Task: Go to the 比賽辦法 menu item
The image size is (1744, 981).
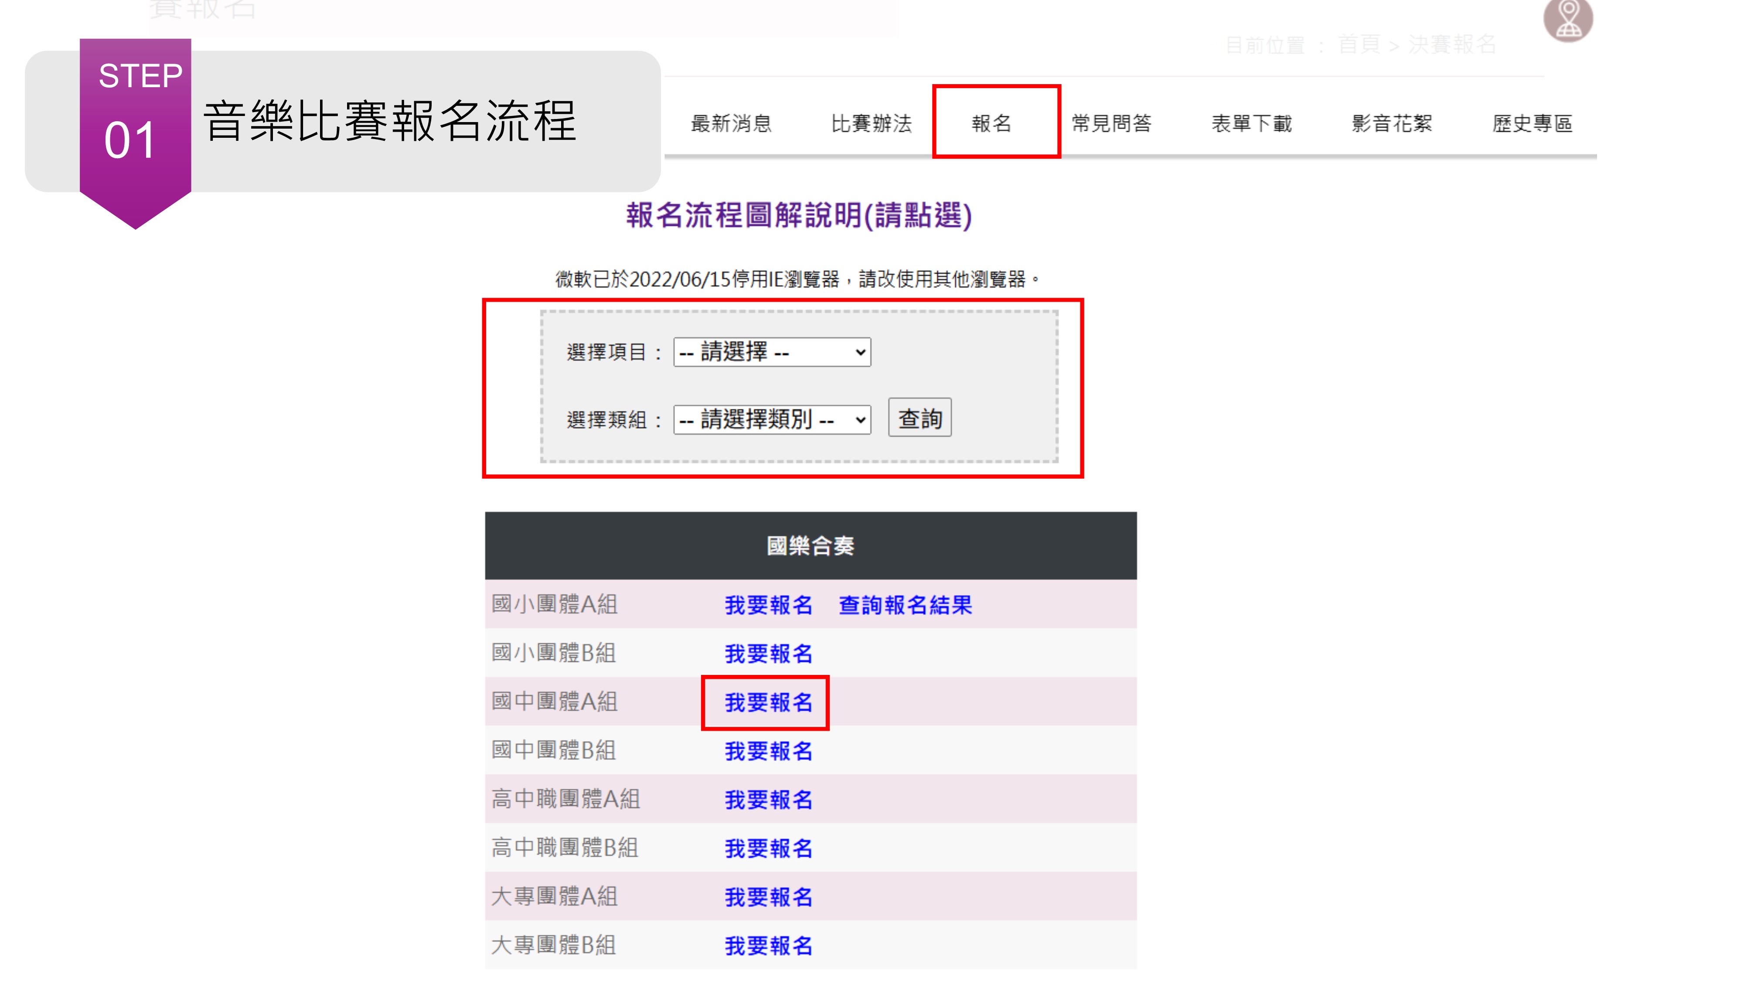Action: tap(871, 123)
